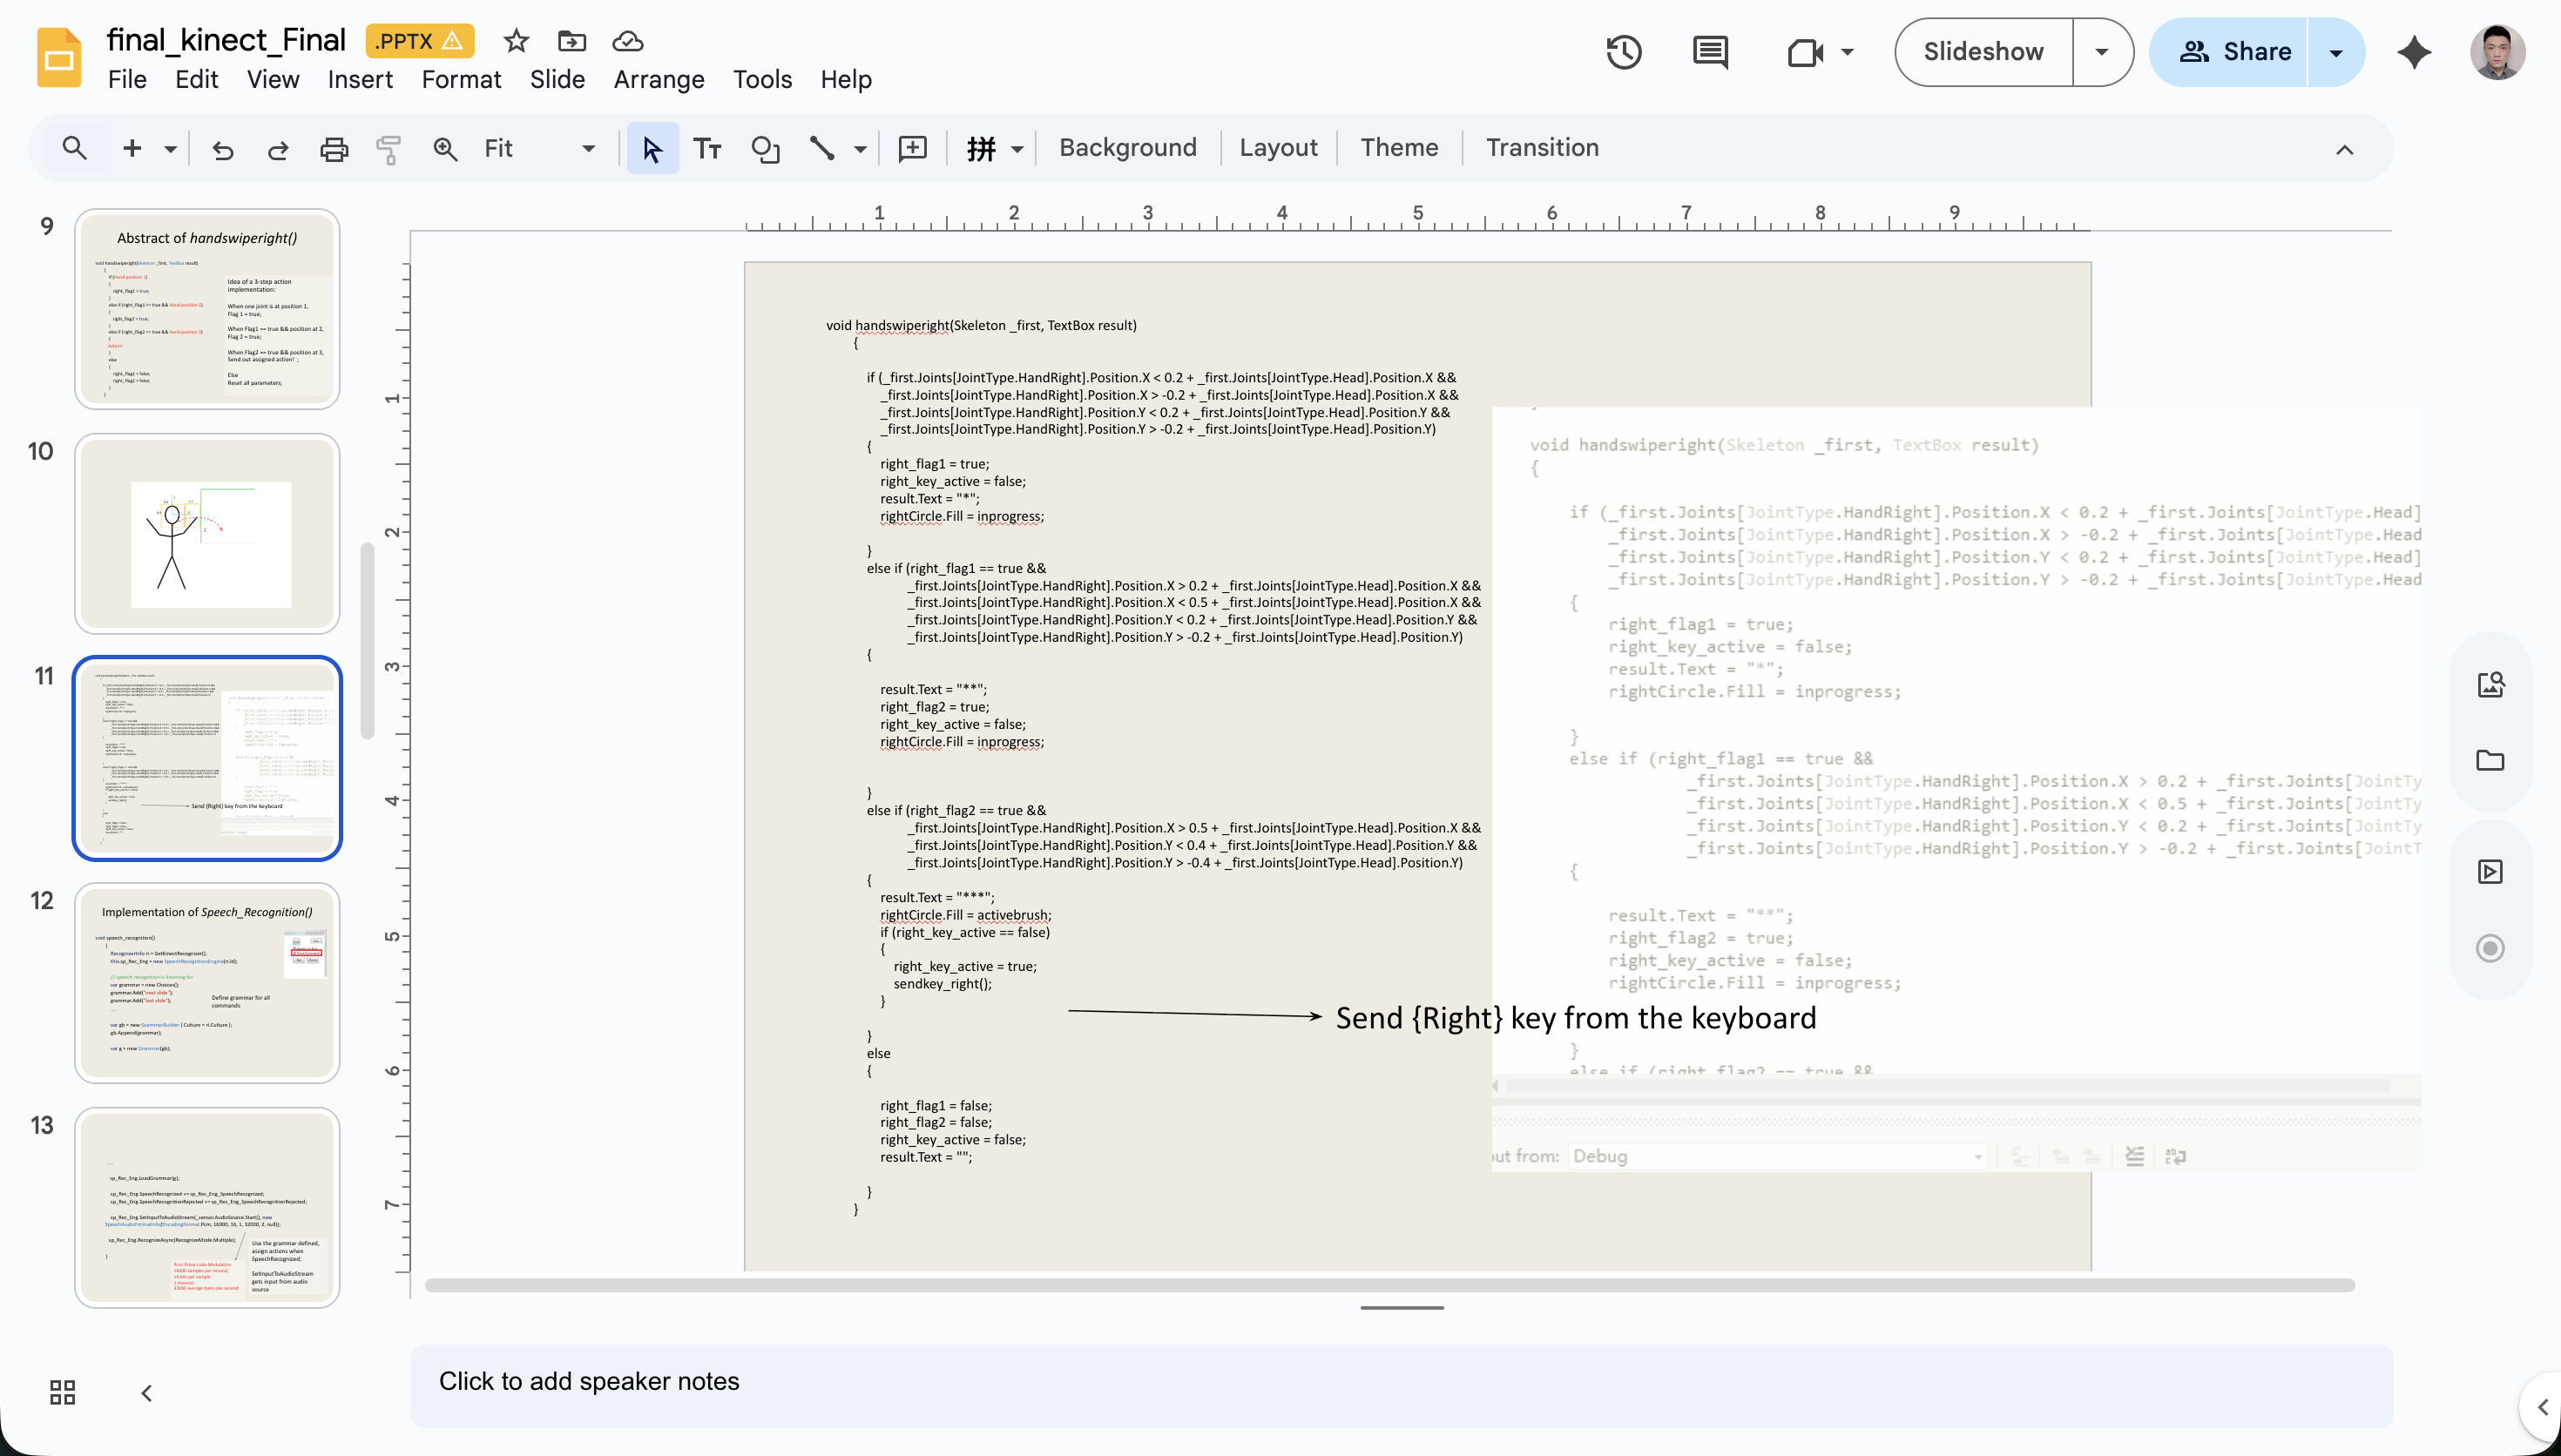Expand the Fit zoom level dropdown
This screenshot has width=2561, height=1456.
click(x=588, y=149)
